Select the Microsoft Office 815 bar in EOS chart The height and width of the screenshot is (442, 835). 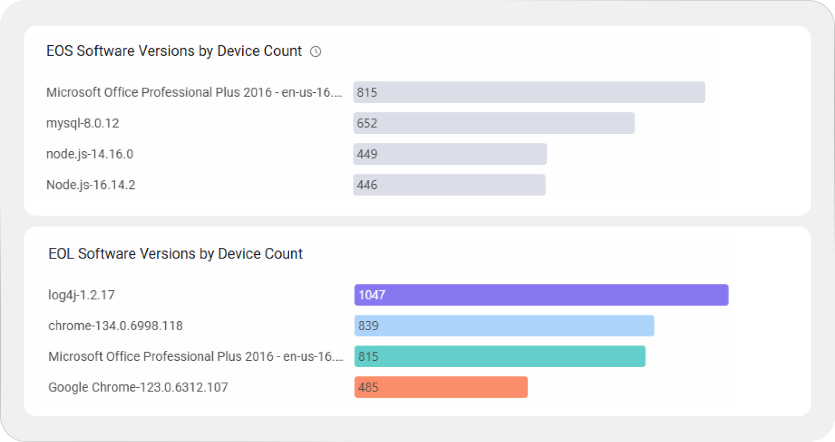tap(528, 92)
